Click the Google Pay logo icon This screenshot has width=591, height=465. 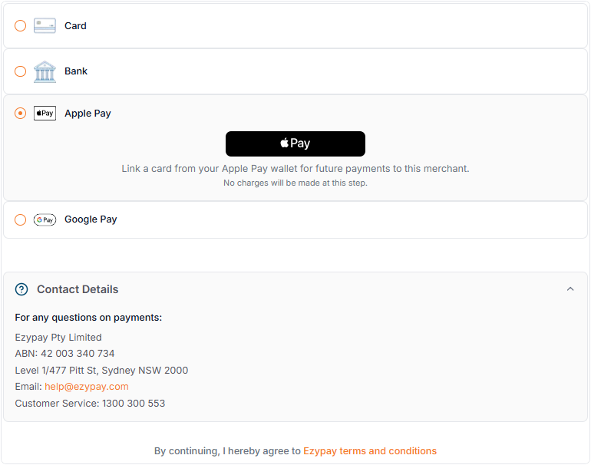45,219
